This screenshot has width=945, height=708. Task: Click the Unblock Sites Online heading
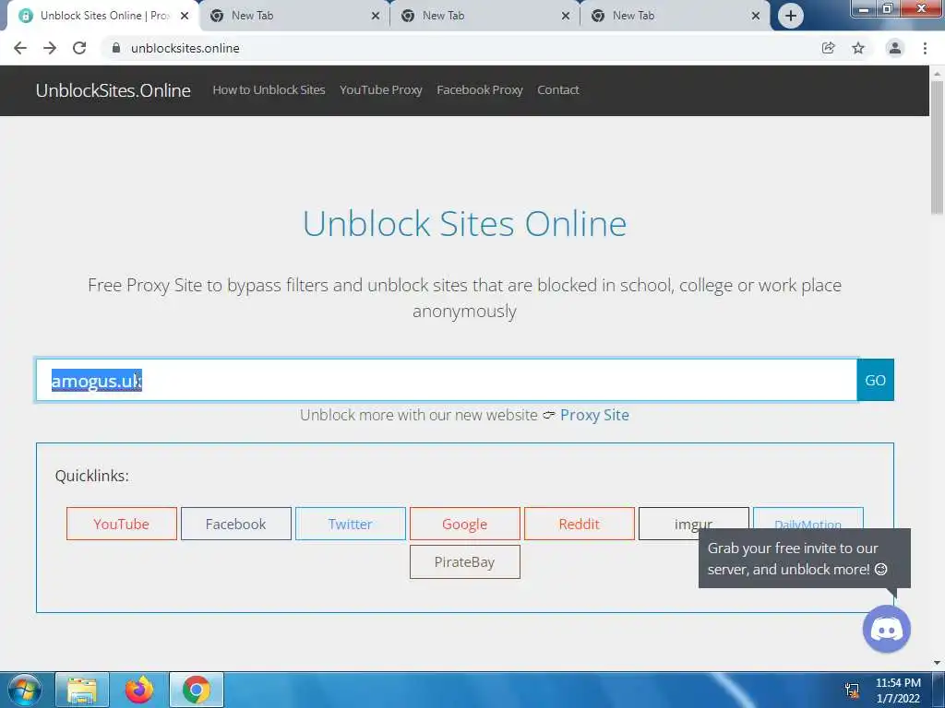(x=464, y=223)
